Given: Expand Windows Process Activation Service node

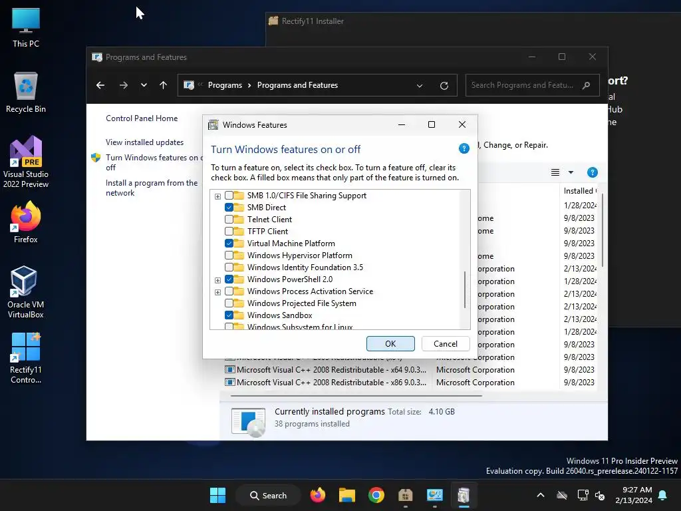Looking at the screenshot, I should click(217, 292).
